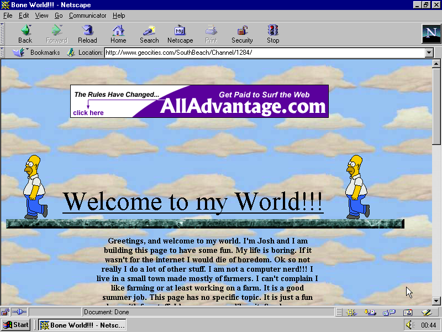This screenshot has width=442, height=332.
Task: Open Mailbox from the component bar
Action: pyautogui.click(x=370, y=312)
